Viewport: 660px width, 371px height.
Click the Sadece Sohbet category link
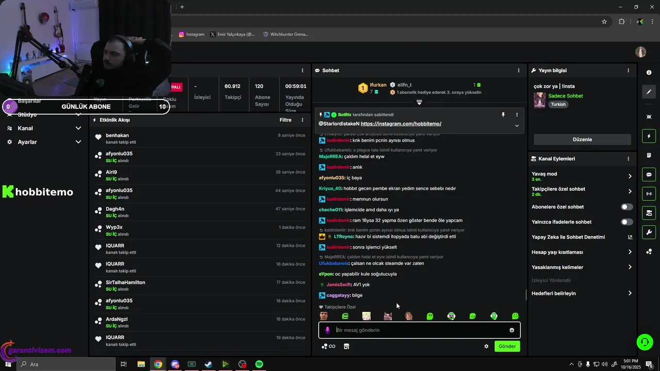pos(566,96)
